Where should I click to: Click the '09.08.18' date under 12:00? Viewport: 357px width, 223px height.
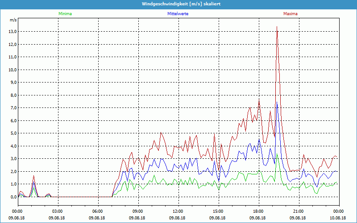(177, 218)
